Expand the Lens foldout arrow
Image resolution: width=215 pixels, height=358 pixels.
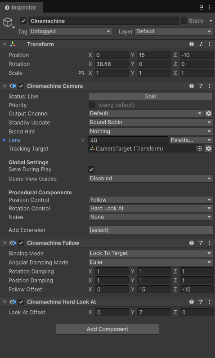[x=4, y=140]
